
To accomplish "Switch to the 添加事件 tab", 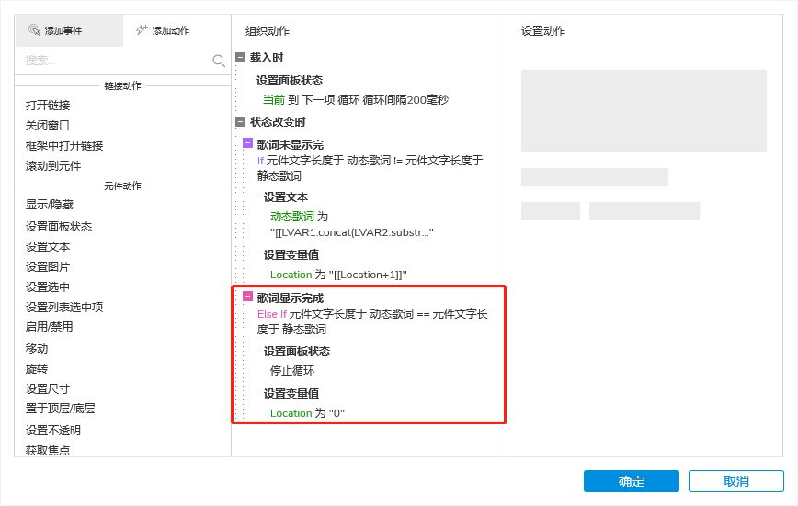I will pyautogui.click(x=69, y=30).
